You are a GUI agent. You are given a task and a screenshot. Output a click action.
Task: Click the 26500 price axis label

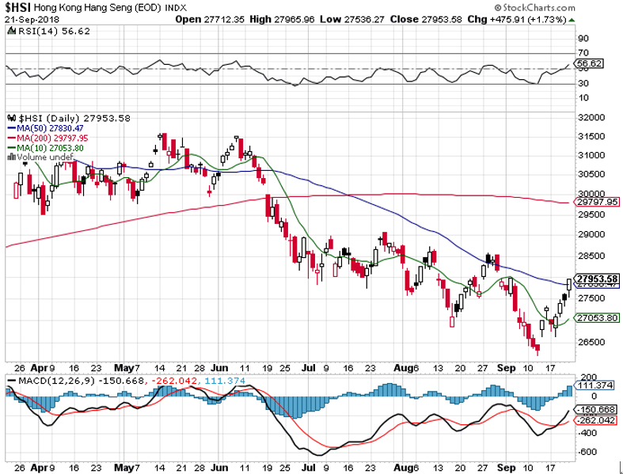[591, 342]
